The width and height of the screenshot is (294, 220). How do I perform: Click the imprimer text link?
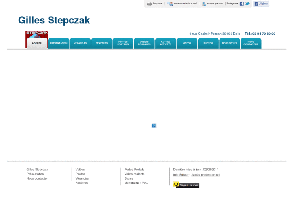click(x=157, y=4)
